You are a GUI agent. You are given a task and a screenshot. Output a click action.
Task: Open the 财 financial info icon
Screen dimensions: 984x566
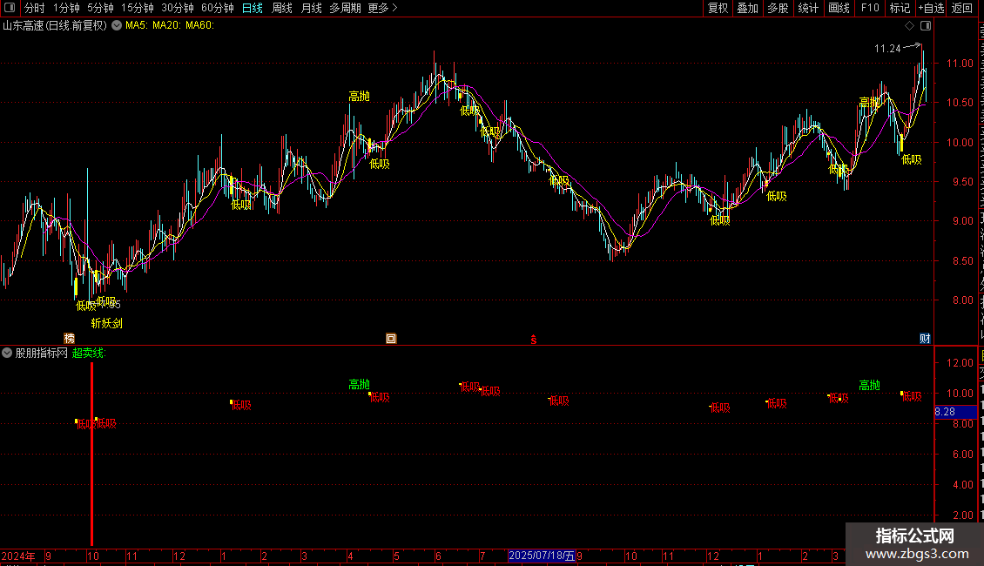[x=925, y=339]
